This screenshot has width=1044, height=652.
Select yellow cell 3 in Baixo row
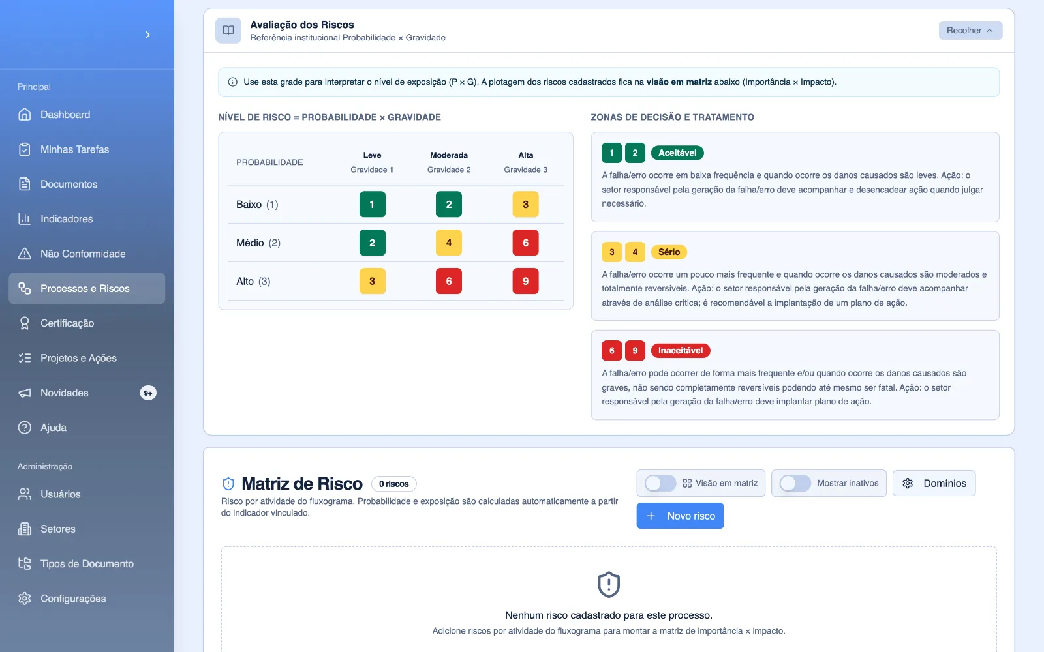525,205
